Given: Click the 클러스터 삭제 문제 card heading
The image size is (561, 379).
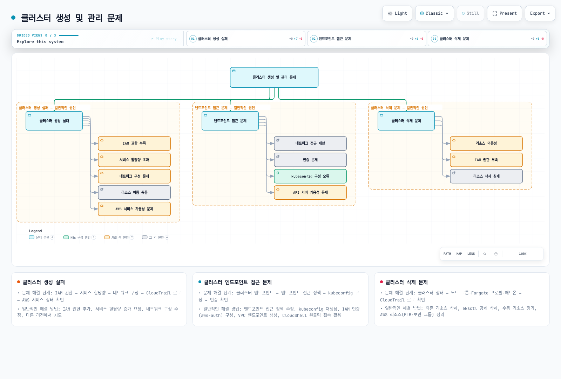Looking at the screenshot, I should point(406,282).
